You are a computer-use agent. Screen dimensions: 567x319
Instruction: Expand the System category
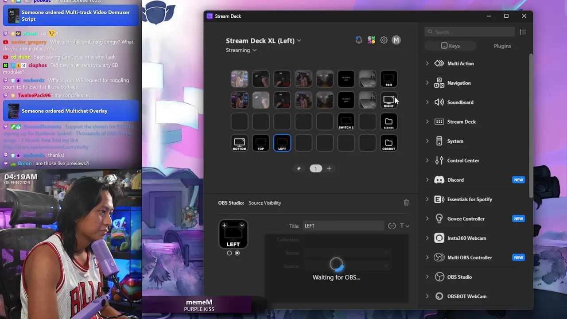click(427, 141)
